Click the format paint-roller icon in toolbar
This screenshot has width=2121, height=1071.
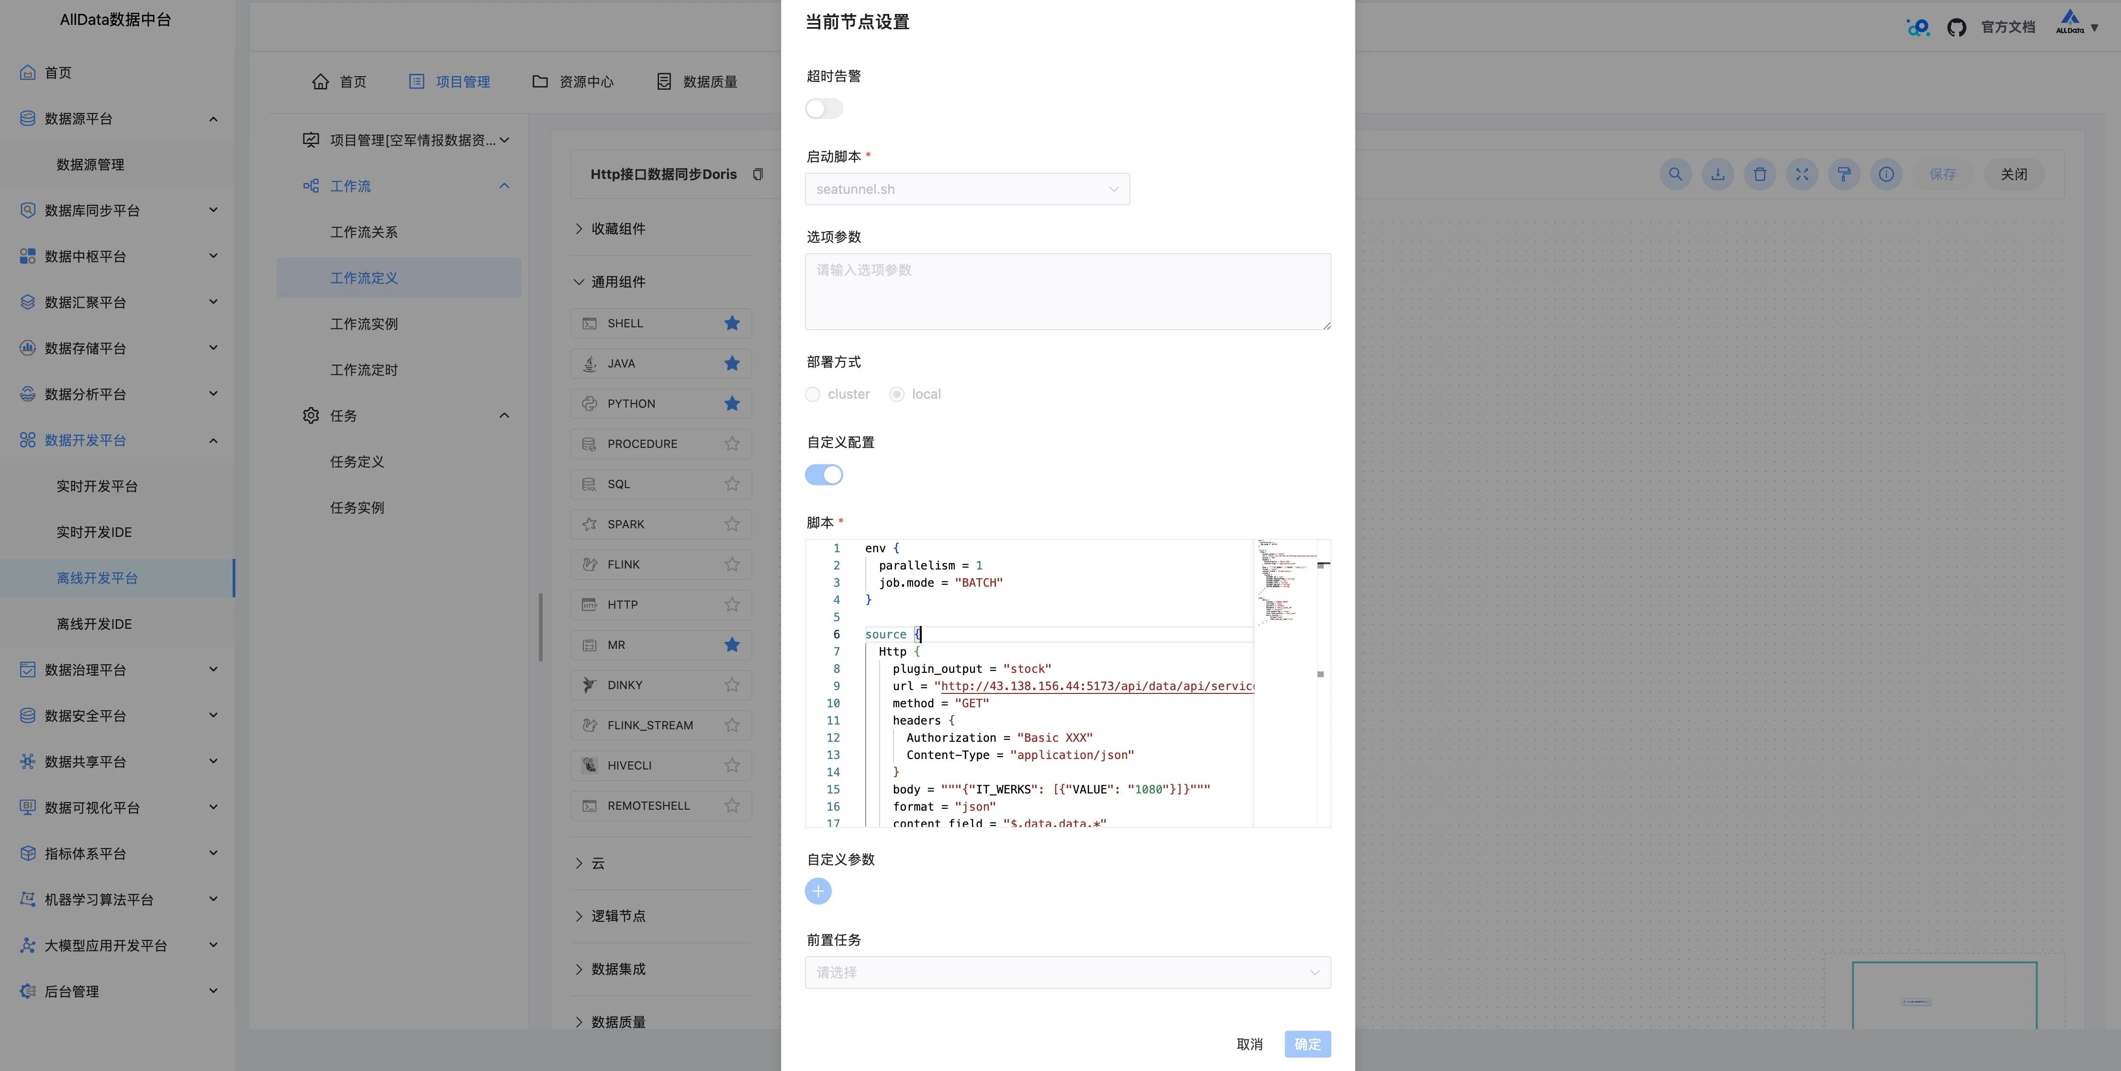point(1843,175)
